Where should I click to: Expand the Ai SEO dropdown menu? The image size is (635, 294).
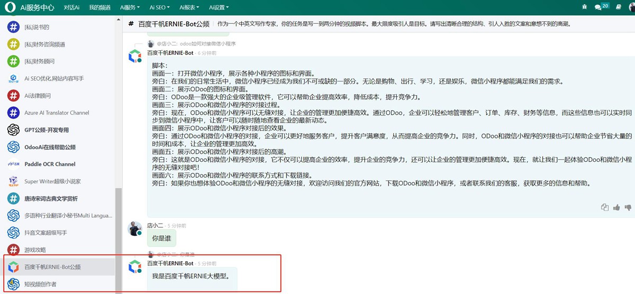pyautogui.click(x=159, y=7)
